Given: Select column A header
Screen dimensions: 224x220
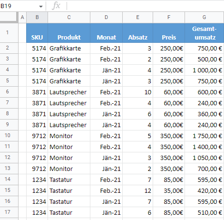Looking at the screenshot, I should pos(22,17).
